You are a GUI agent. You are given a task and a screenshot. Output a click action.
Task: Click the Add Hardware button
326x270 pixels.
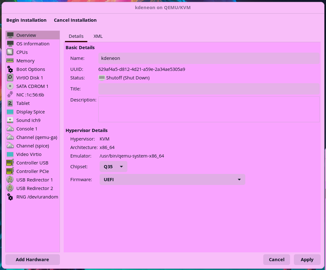(x=32, y=260)
